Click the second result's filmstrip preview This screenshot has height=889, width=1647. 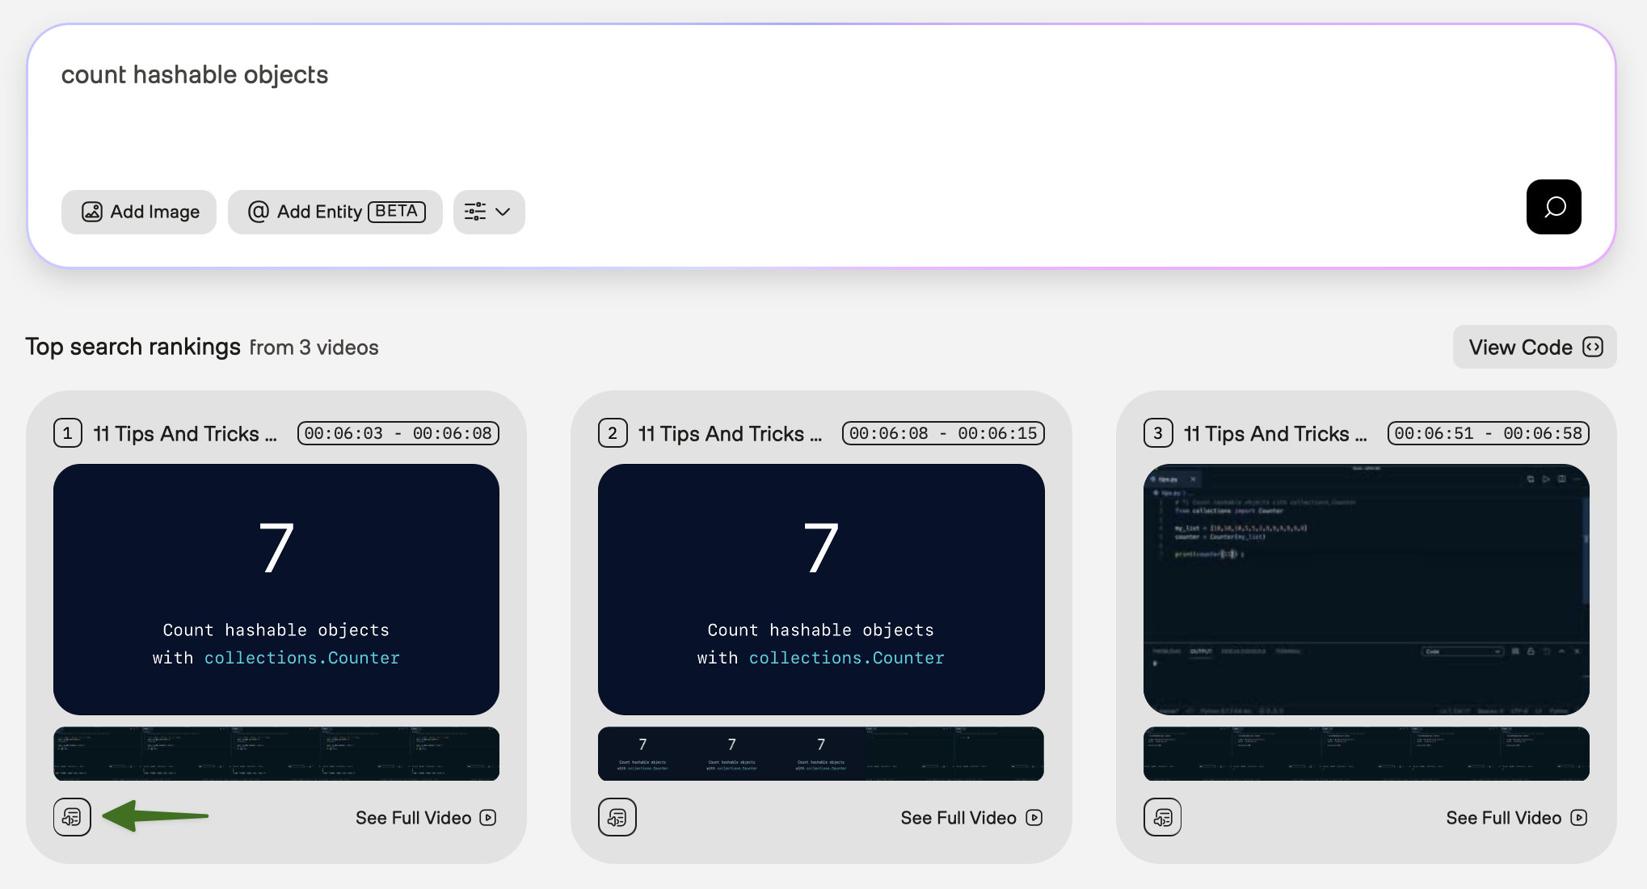click(x=821, y=753)
